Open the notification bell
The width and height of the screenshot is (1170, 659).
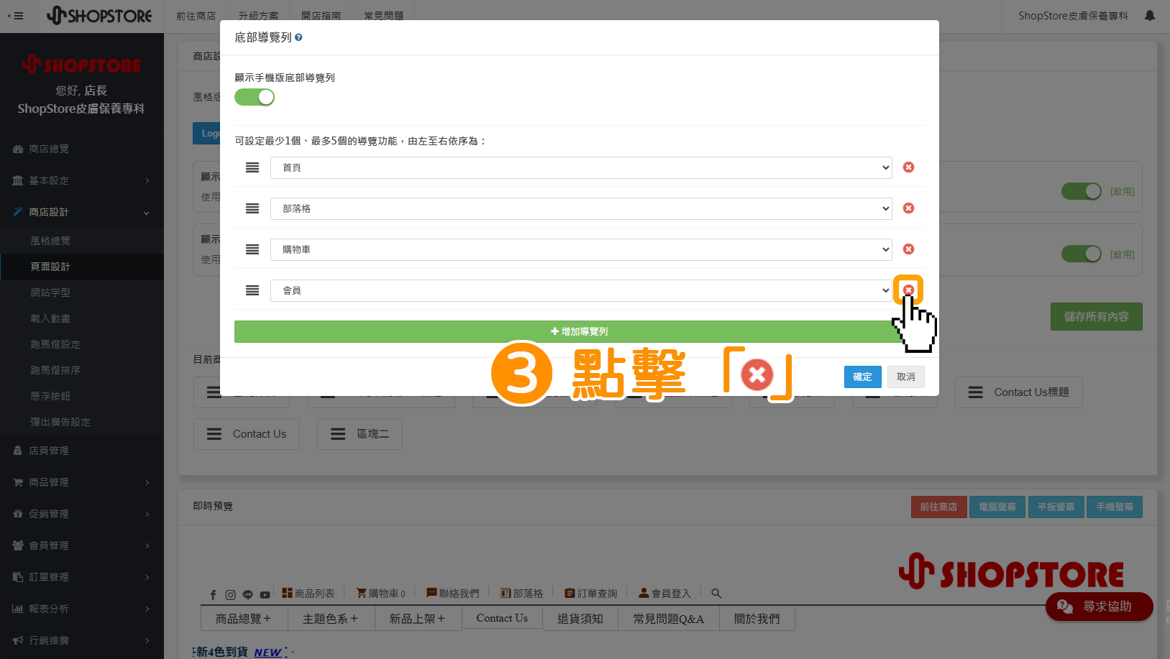point(1150,16)
